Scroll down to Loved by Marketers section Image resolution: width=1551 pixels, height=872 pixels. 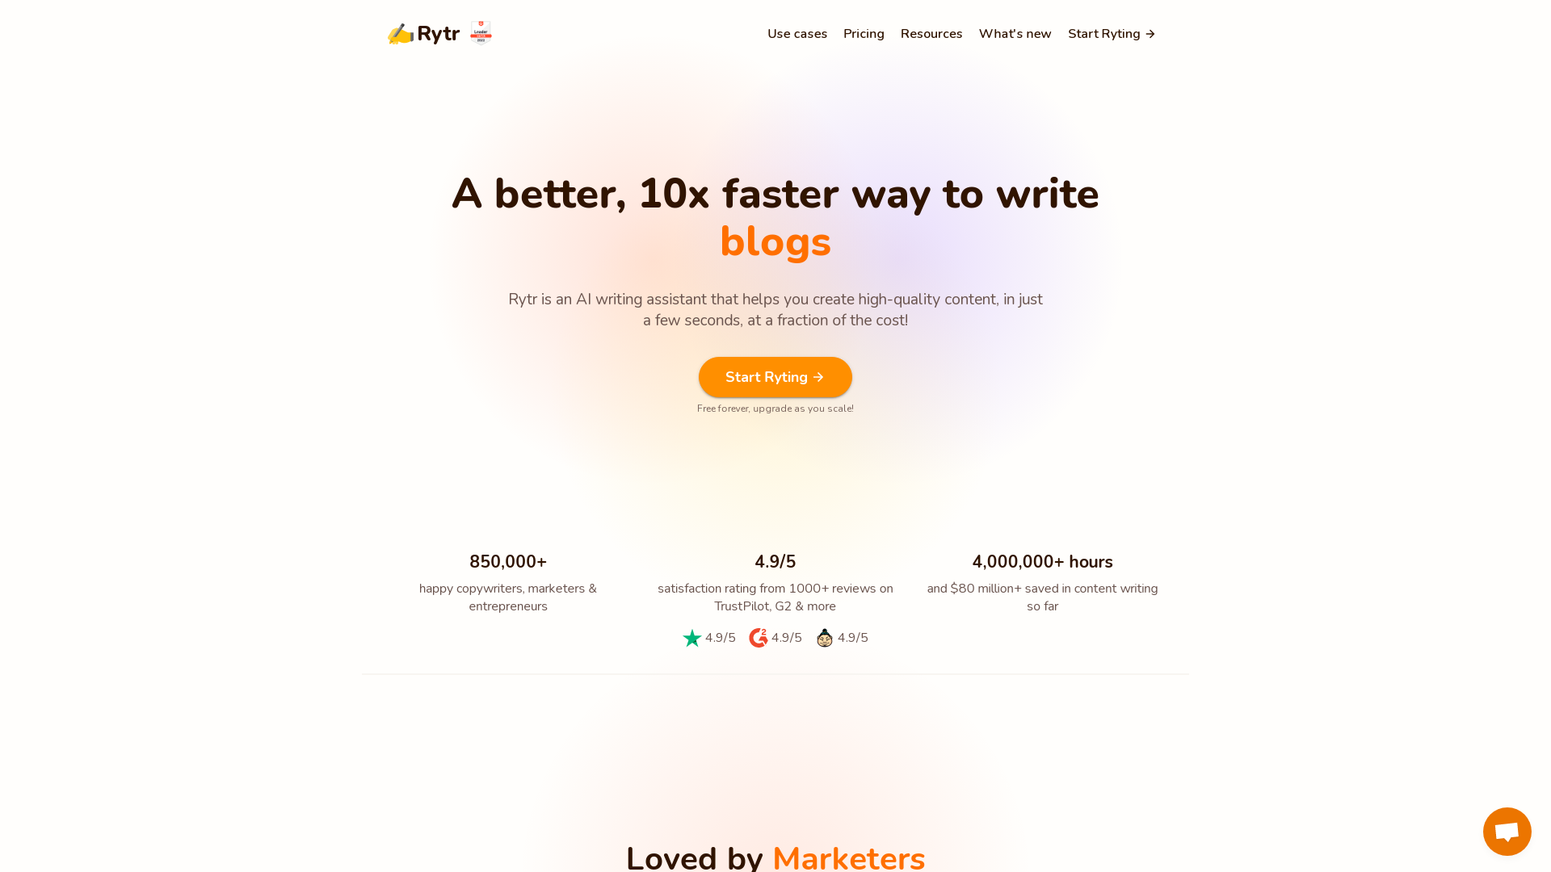[775, 856]
